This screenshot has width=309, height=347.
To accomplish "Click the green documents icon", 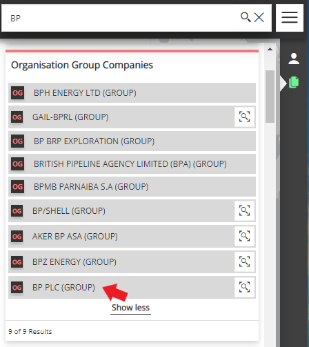I will (x=294, y=82).
